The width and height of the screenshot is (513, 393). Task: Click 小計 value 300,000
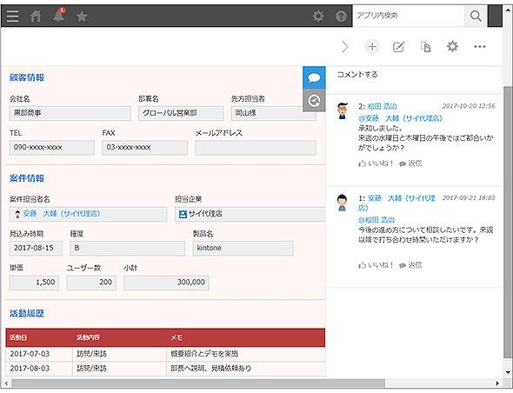tap(166, 283)
